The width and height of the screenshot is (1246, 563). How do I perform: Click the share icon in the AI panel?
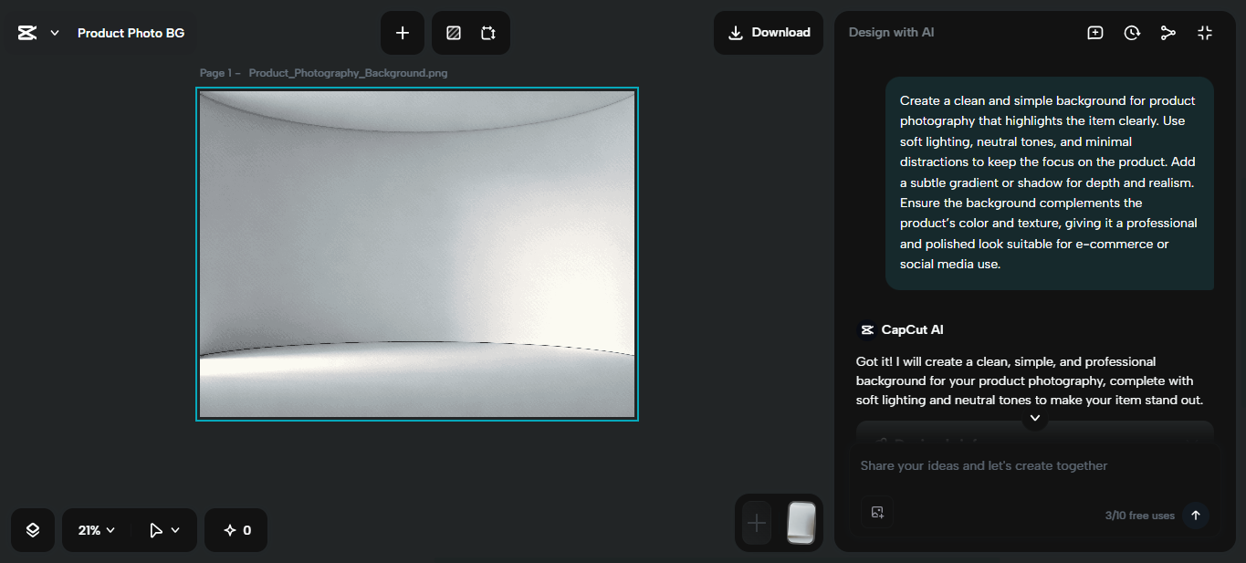pyautogui.click(x=1168, y=32)
